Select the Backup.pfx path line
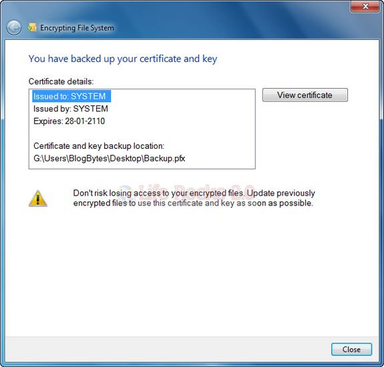This screenshot has height=367, width=384. click(x=110, y=159)
